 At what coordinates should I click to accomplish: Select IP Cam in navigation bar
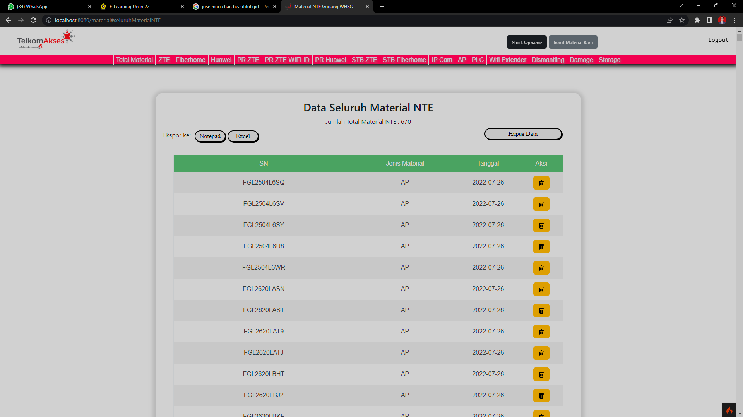coord(442,60)
